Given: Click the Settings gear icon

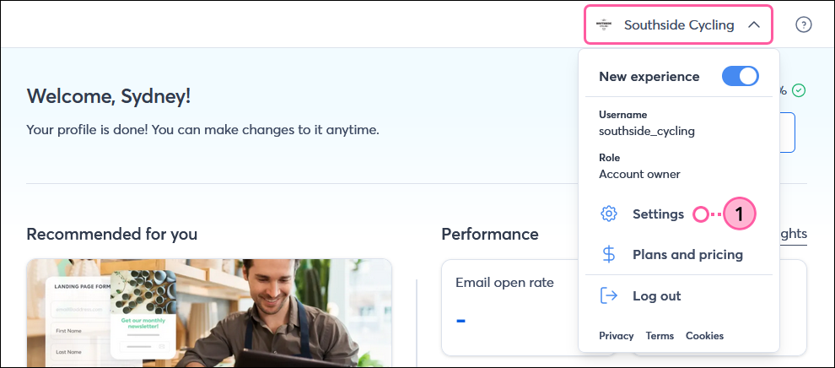Looking at the screenshot, I should 609,214.
